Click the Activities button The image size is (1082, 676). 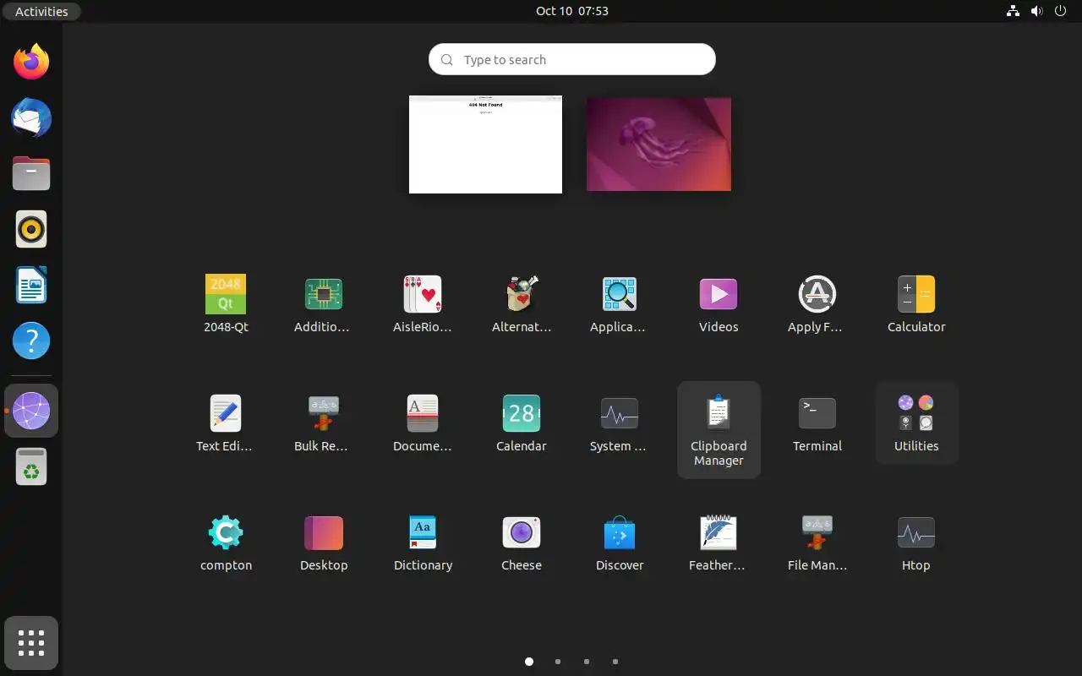point(41,11)
